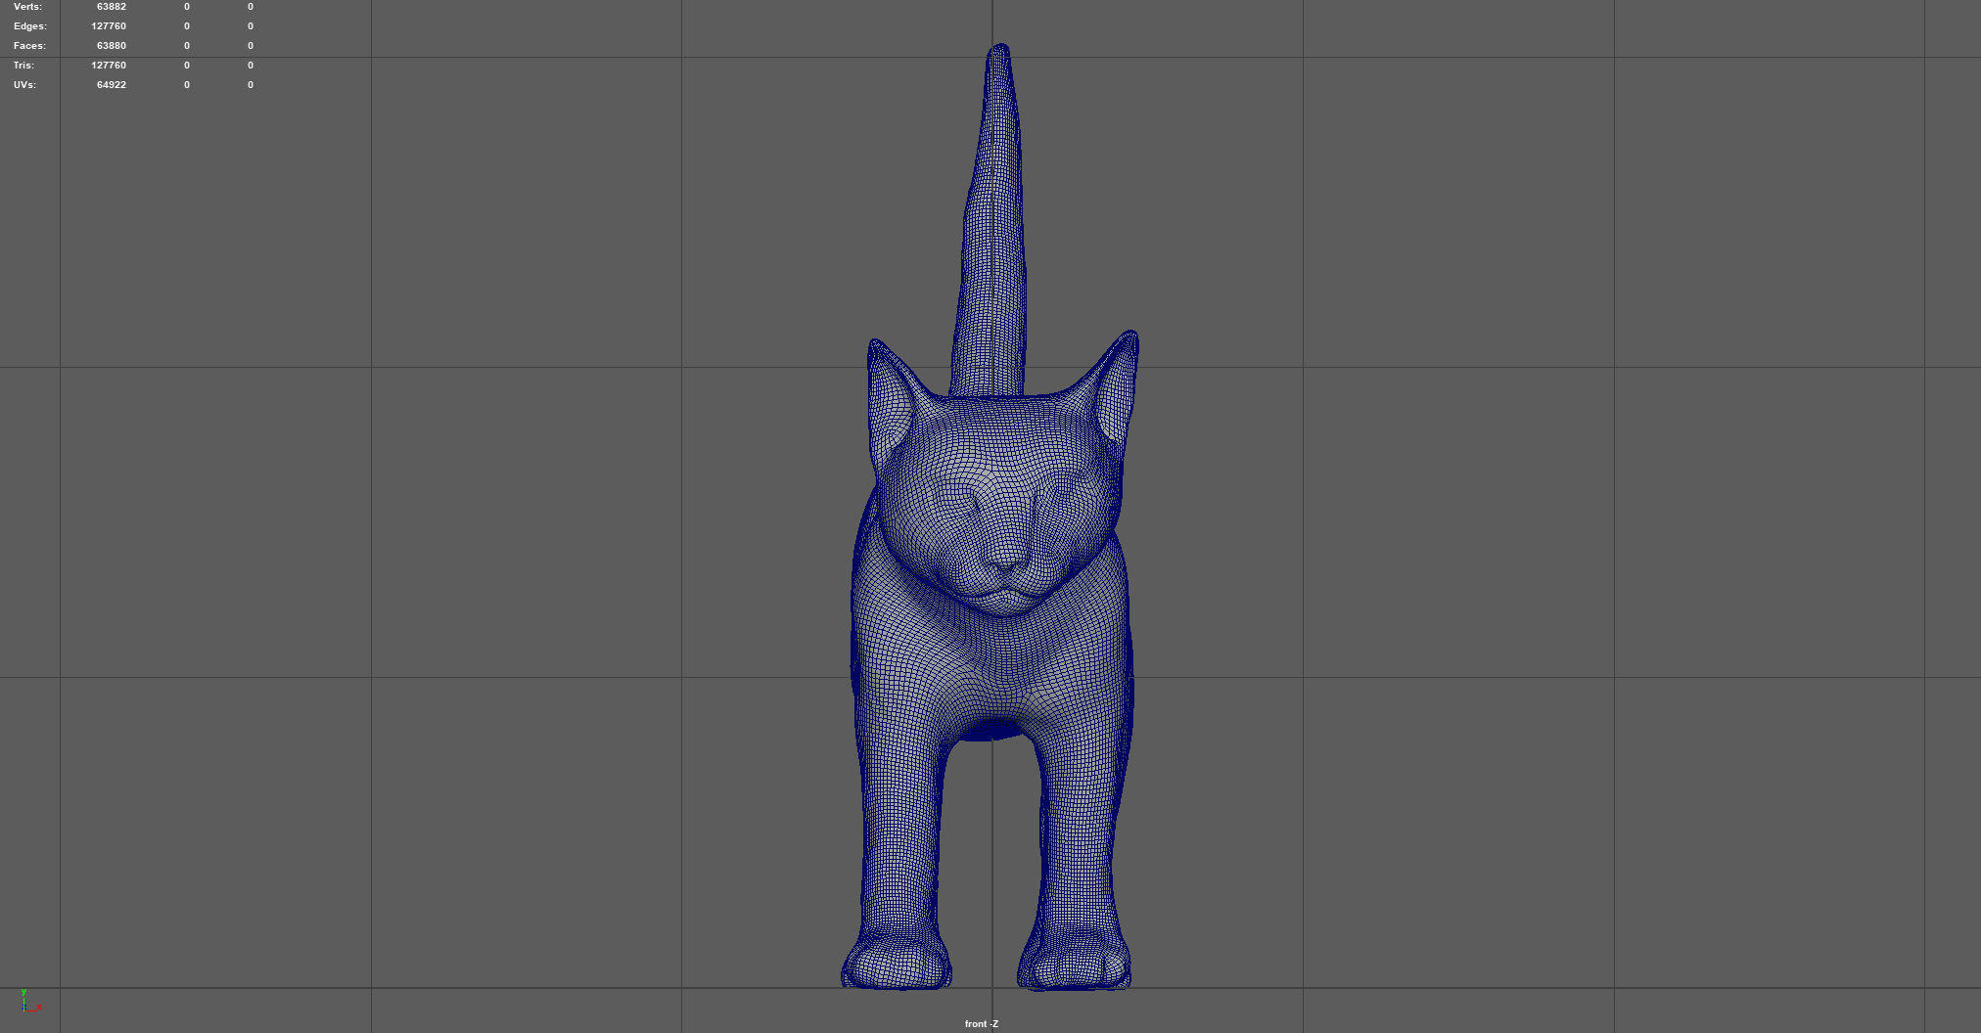This screenshot has width=1981, height=1033.
Task: Click the 127760 value in Edges row
Action: tap(109, 26)
